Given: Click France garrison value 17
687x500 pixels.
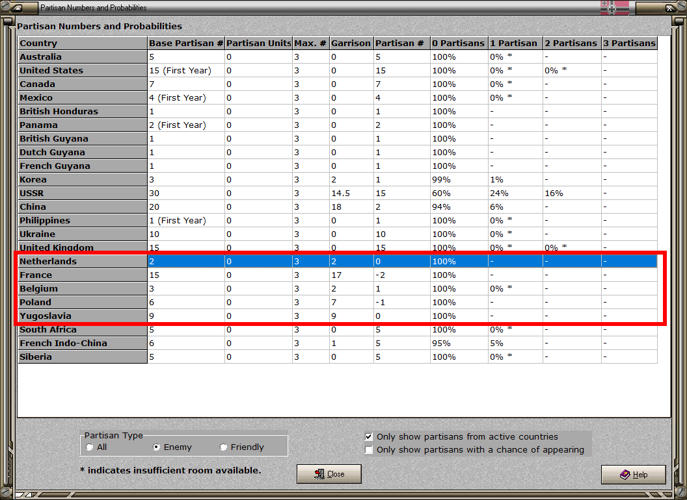Looking at the screenshot, I should (x=336, y=275).
